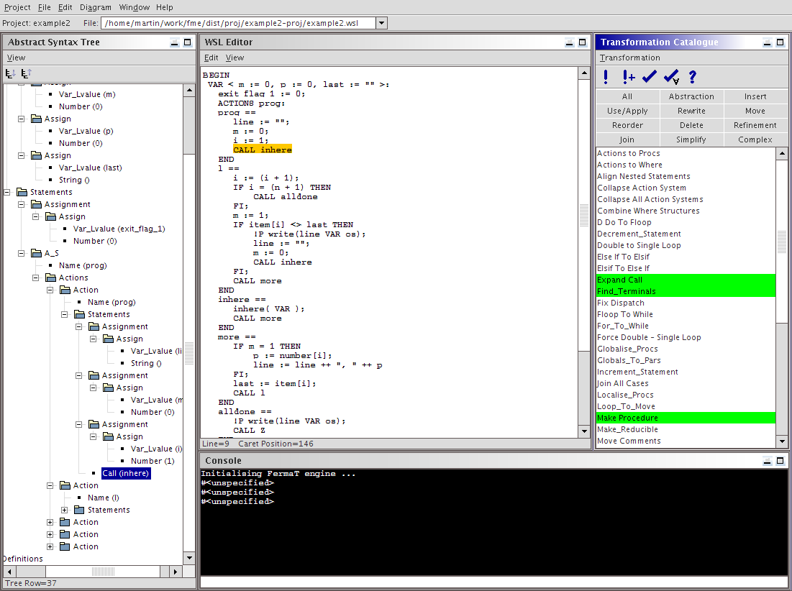
Task: Click the question mark help icon
Action: click(x=693, y=77)
